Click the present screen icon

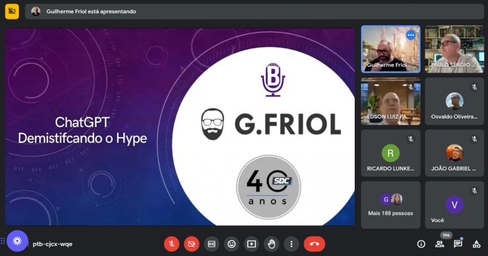tap(252, 244)
